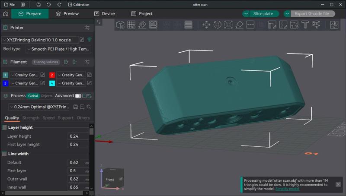Select the Rotate tool

coord(217,25)
